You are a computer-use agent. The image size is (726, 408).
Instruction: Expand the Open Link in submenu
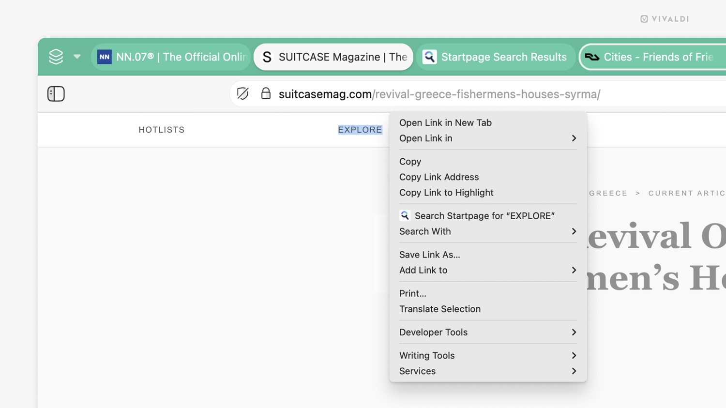pos(488,138)
